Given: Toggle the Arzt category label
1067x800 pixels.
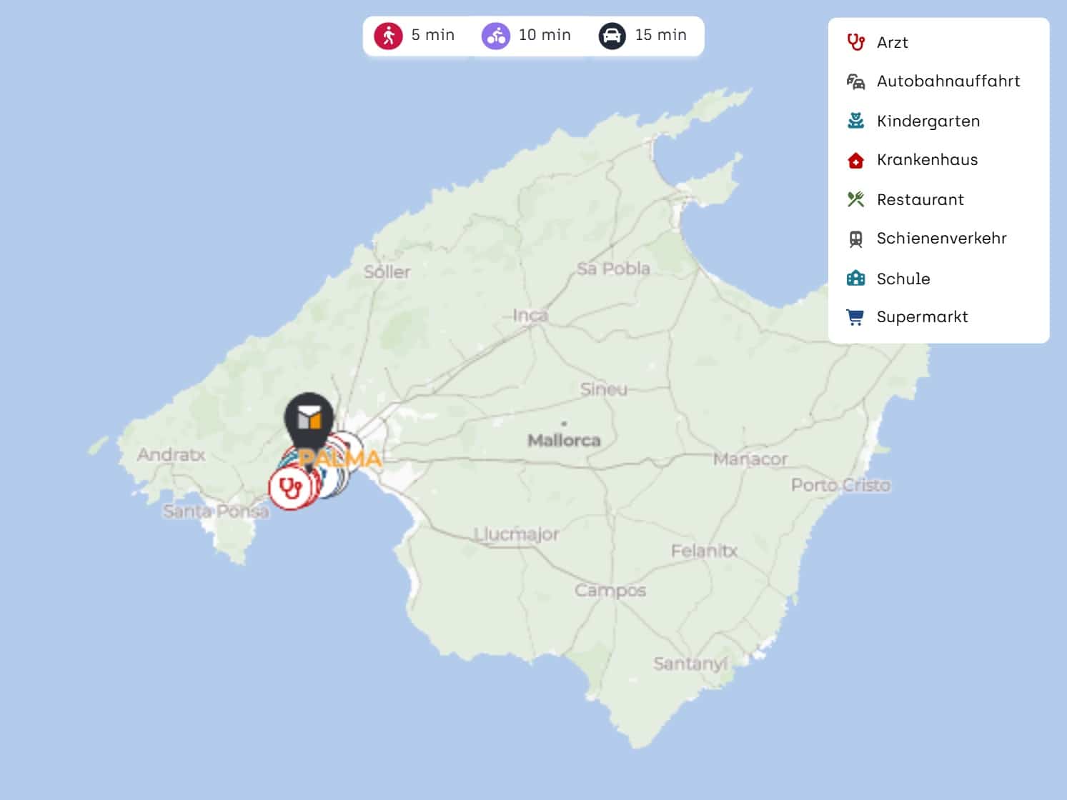Looking at the screenshot, I should 892,42.
